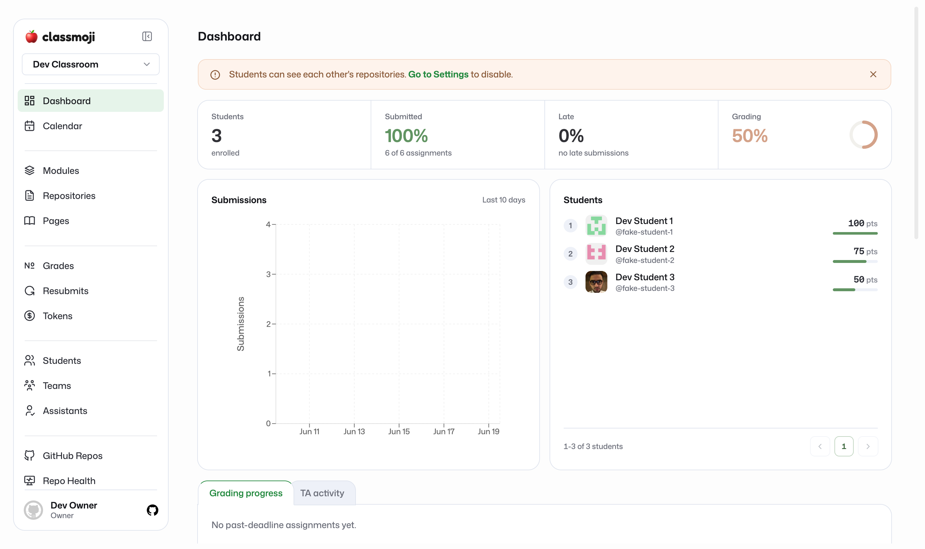Click @fake-student-2 handle
This screenshot has width=925, height=549.
(645, 260)
